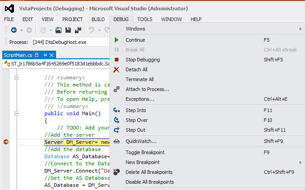The width and height of the screenshot is (305, 190).
Task: Collapse the Main method outline
Action: 17,113
